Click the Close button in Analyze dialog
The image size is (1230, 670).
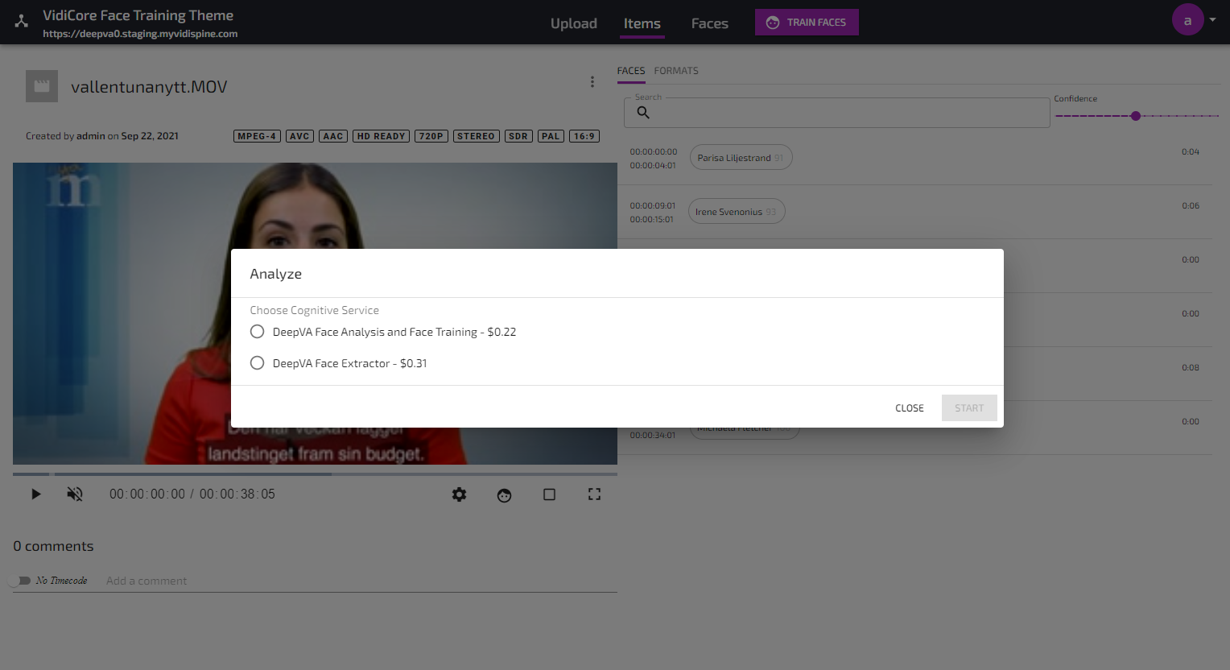pos(909,408)
